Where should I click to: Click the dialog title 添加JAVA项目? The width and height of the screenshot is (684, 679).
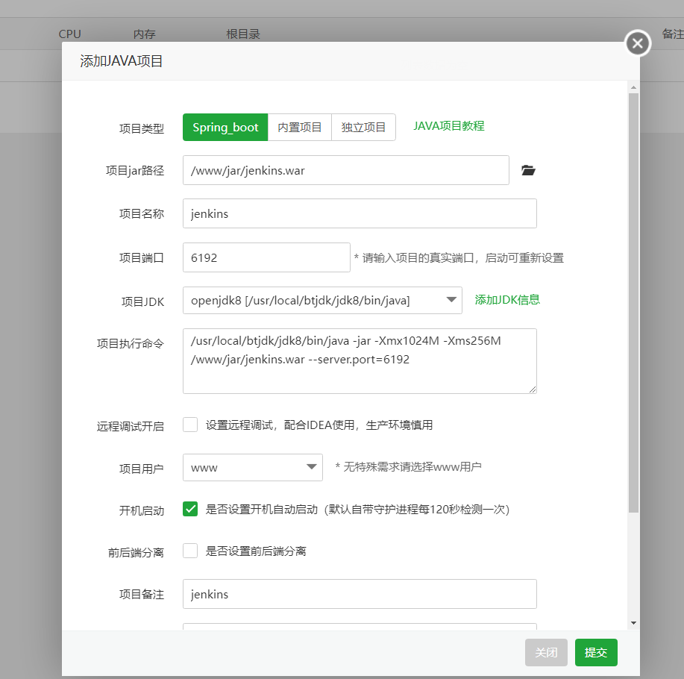click(122, 61)
